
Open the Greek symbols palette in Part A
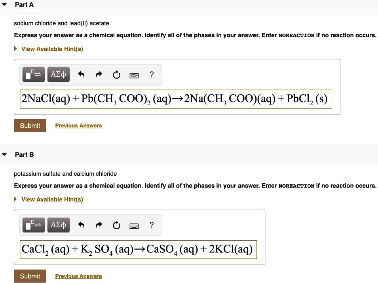[58, 74]
